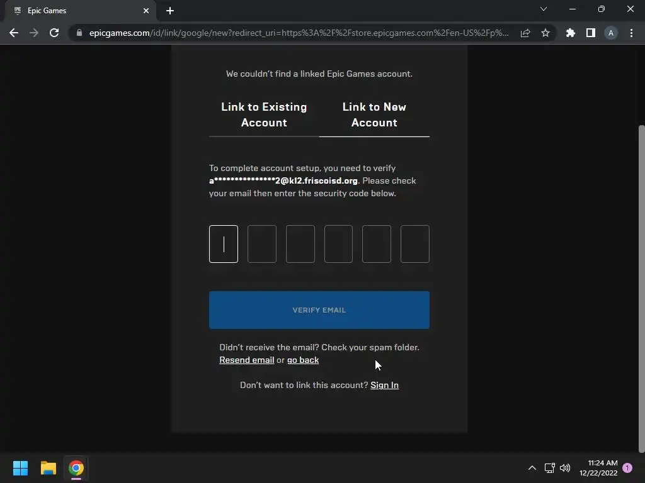Open the network tray icon
Viewport: 645px width, 483px height.
549,468
